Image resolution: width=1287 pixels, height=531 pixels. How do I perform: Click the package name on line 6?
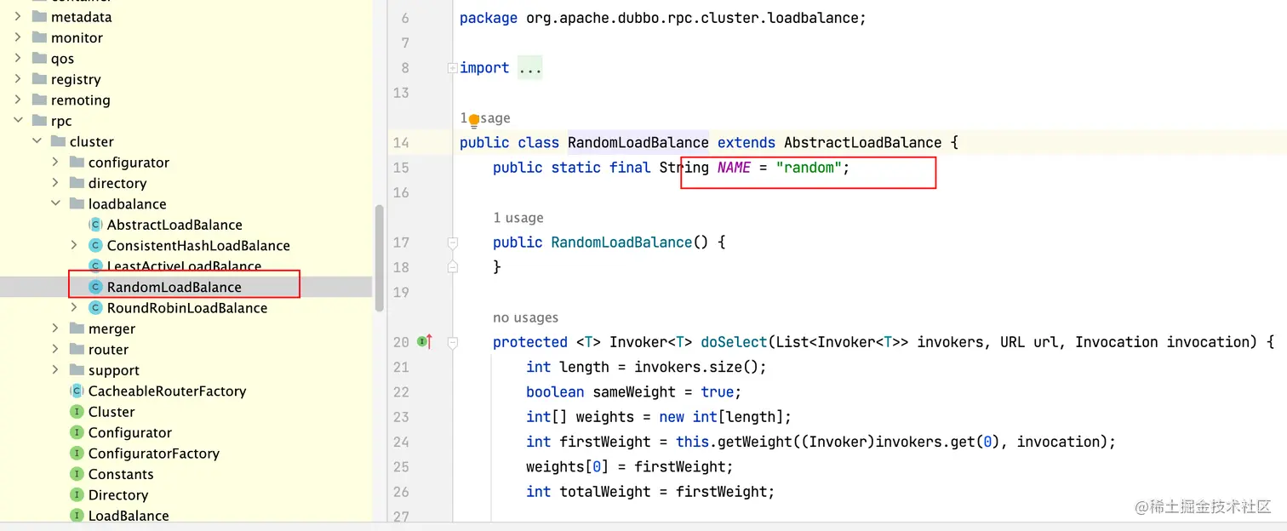[x=692, y=18]
